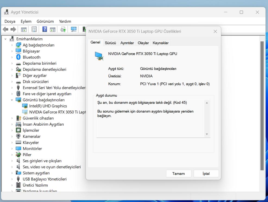
Task: Switch to the Sürücü tab
Action: click(110, 43)
